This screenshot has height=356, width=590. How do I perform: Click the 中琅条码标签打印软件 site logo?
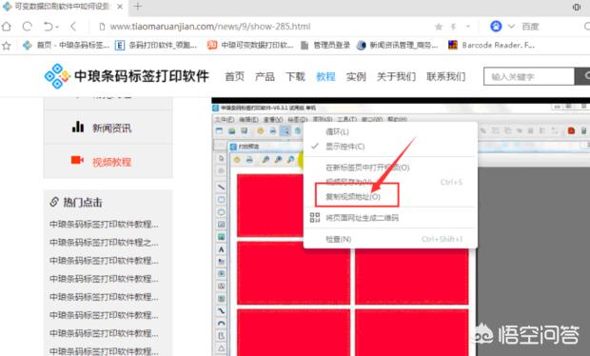tap(127, 76)
